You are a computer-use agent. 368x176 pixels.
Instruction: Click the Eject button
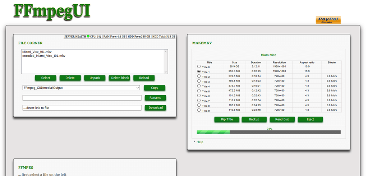pyautogui.click(x=310, y=120)
